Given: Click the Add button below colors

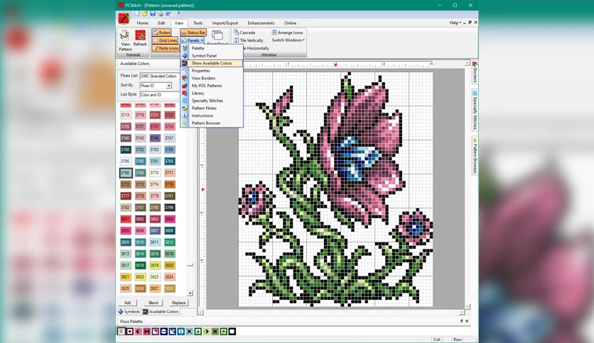Looking at the screenshot, I should pyautogui.click(x=127, y=303).
